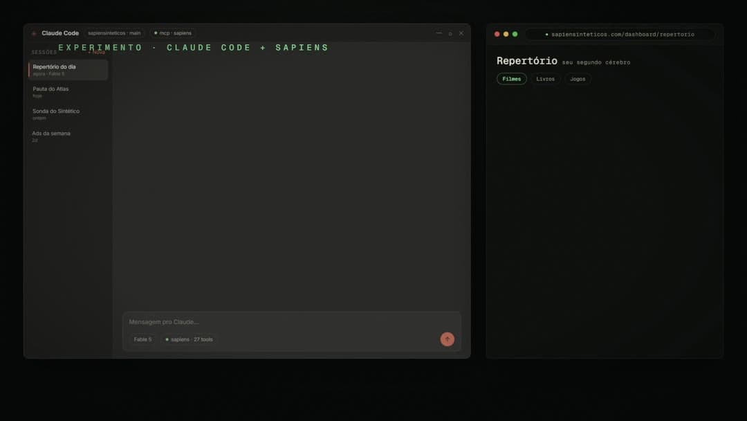The height and width of the screenshot is (421, 747).
Task: Click the mcp · sapiens status chip
Action: tap(172, 33)
